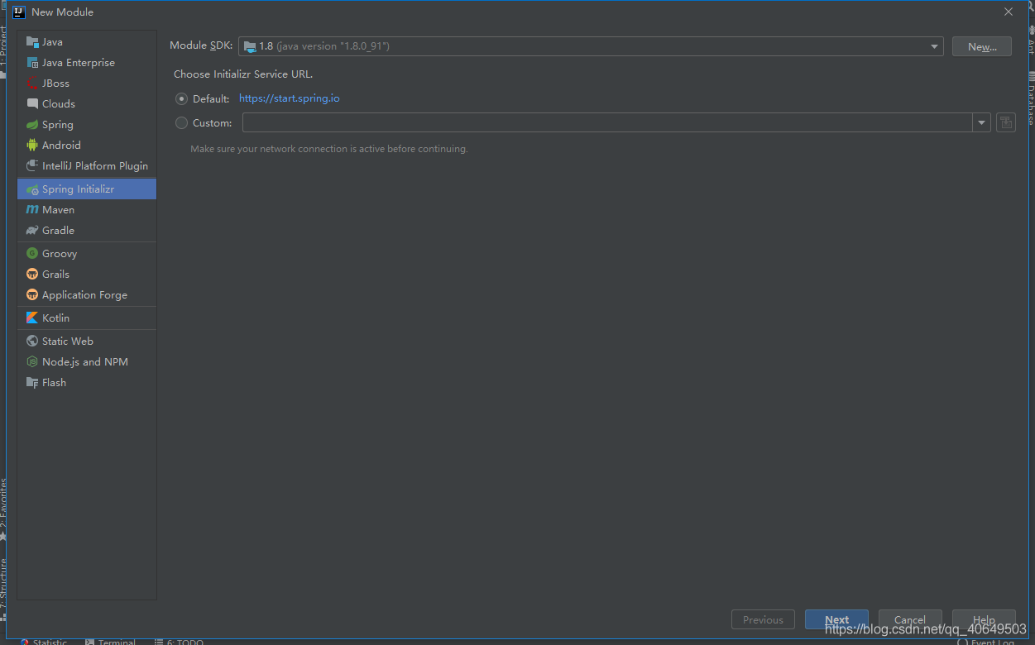Select the Groovy icon
1035x645 pixels.
point(32,254)
